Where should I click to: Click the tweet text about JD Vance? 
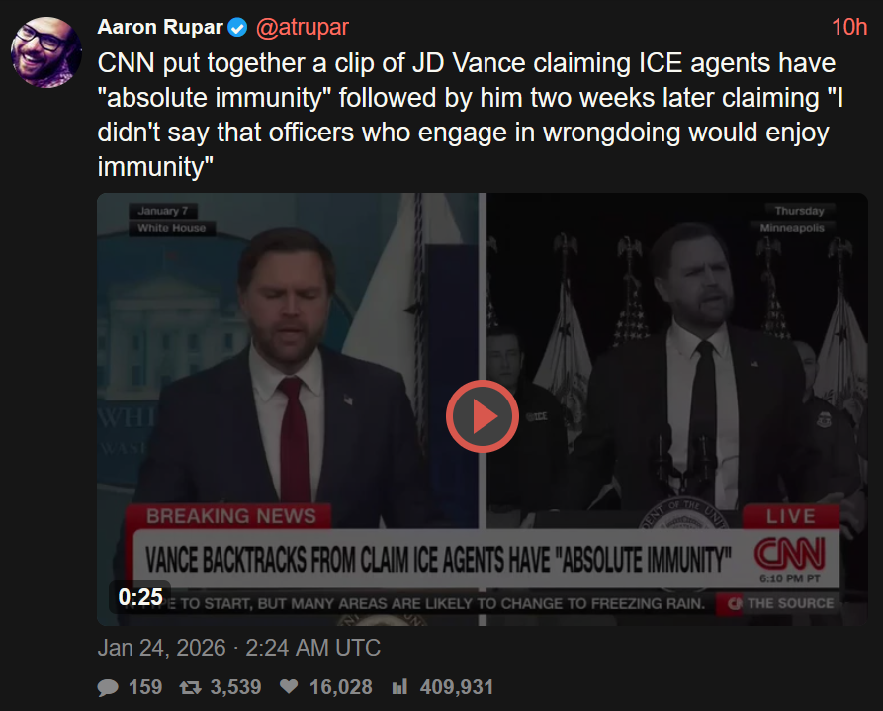pos(471,115)
